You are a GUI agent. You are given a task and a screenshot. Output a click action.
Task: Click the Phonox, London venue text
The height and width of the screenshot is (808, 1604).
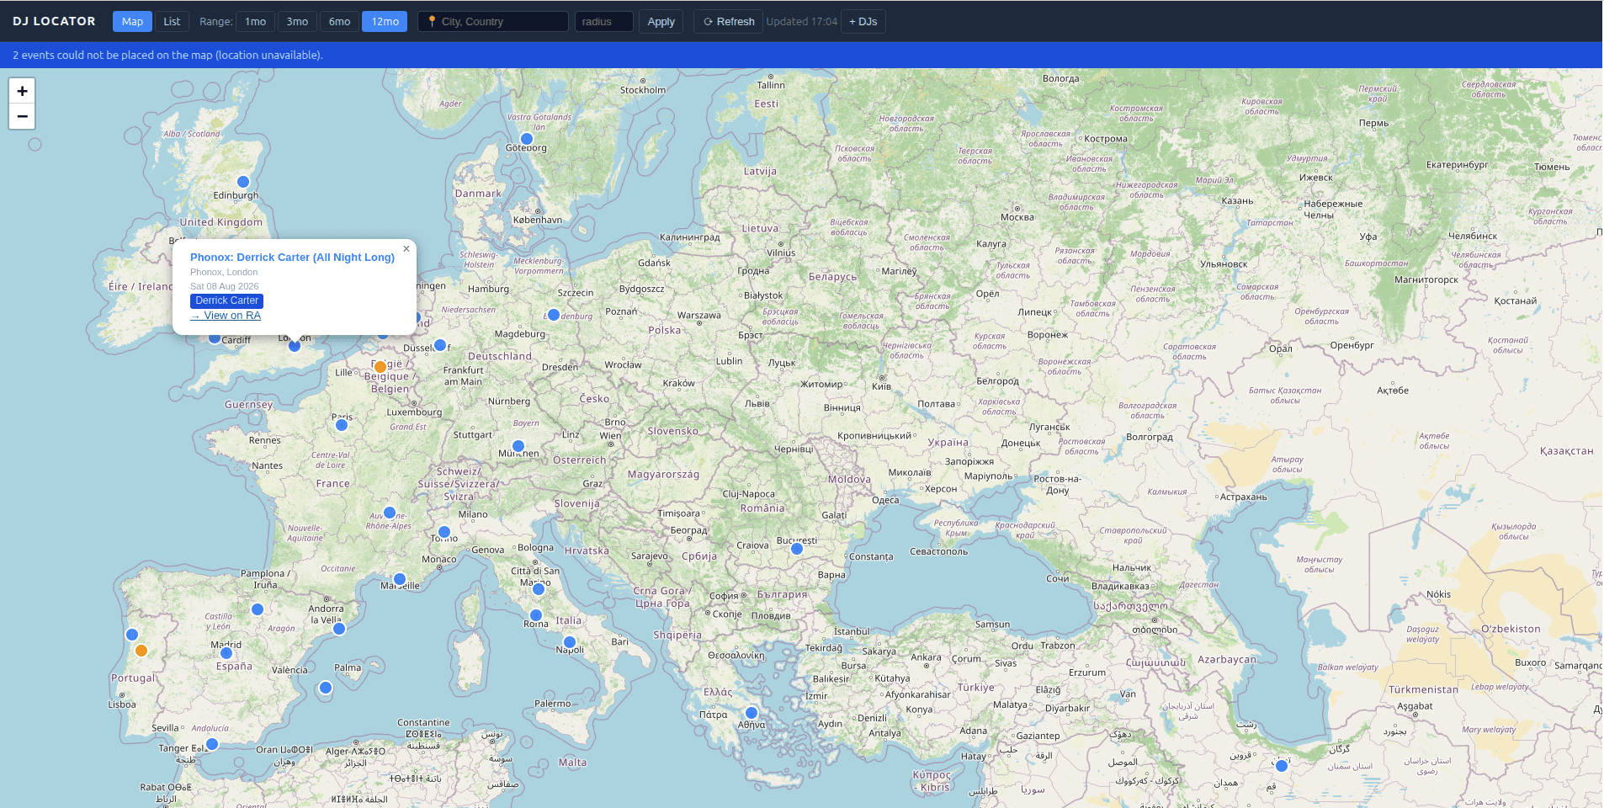click(x=224, y=272)
